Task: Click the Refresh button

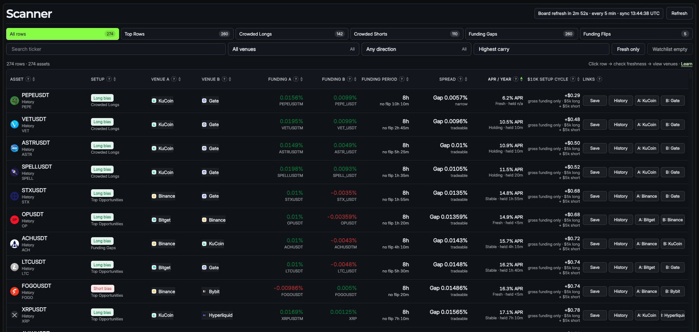Action: click(679, 13)
